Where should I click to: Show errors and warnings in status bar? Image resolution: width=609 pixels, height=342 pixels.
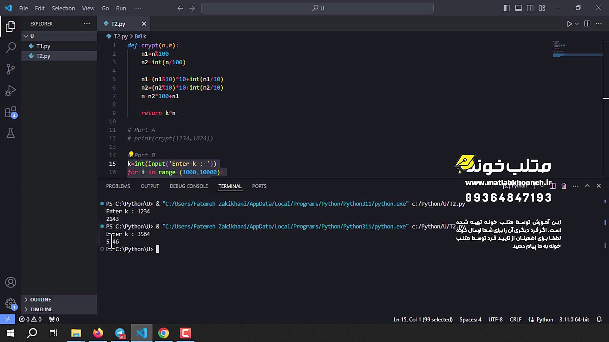click(30, 320)
